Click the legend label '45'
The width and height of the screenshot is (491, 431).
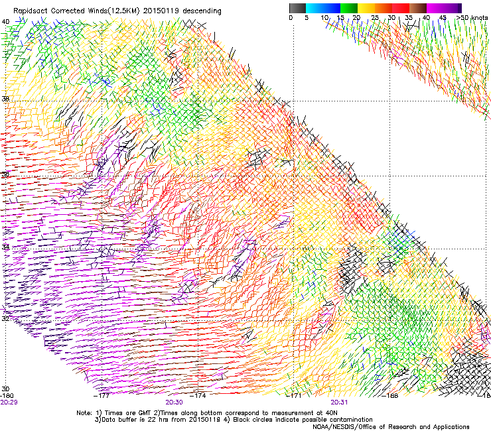443,18
